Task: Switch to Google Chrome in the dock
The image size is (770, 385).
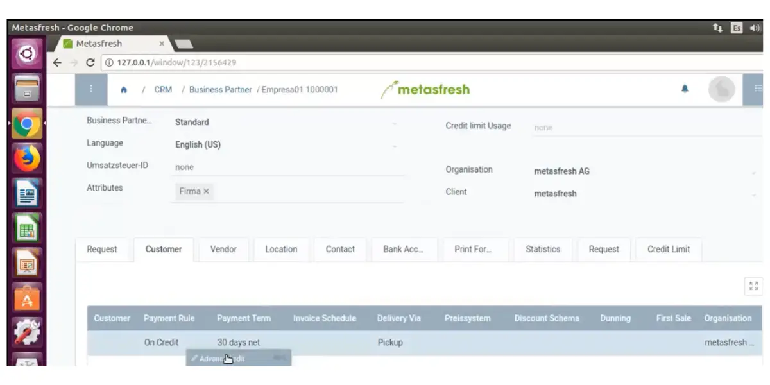Action: click(27, 123)
